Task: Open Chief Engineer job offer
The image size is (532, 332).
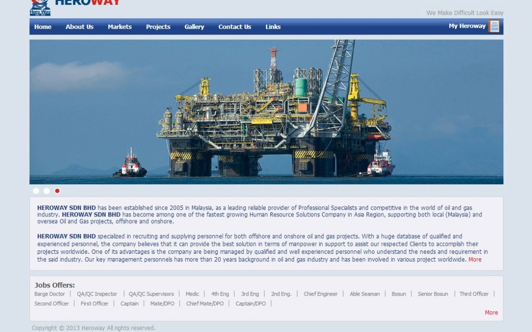Action: [x=321, y=294]
